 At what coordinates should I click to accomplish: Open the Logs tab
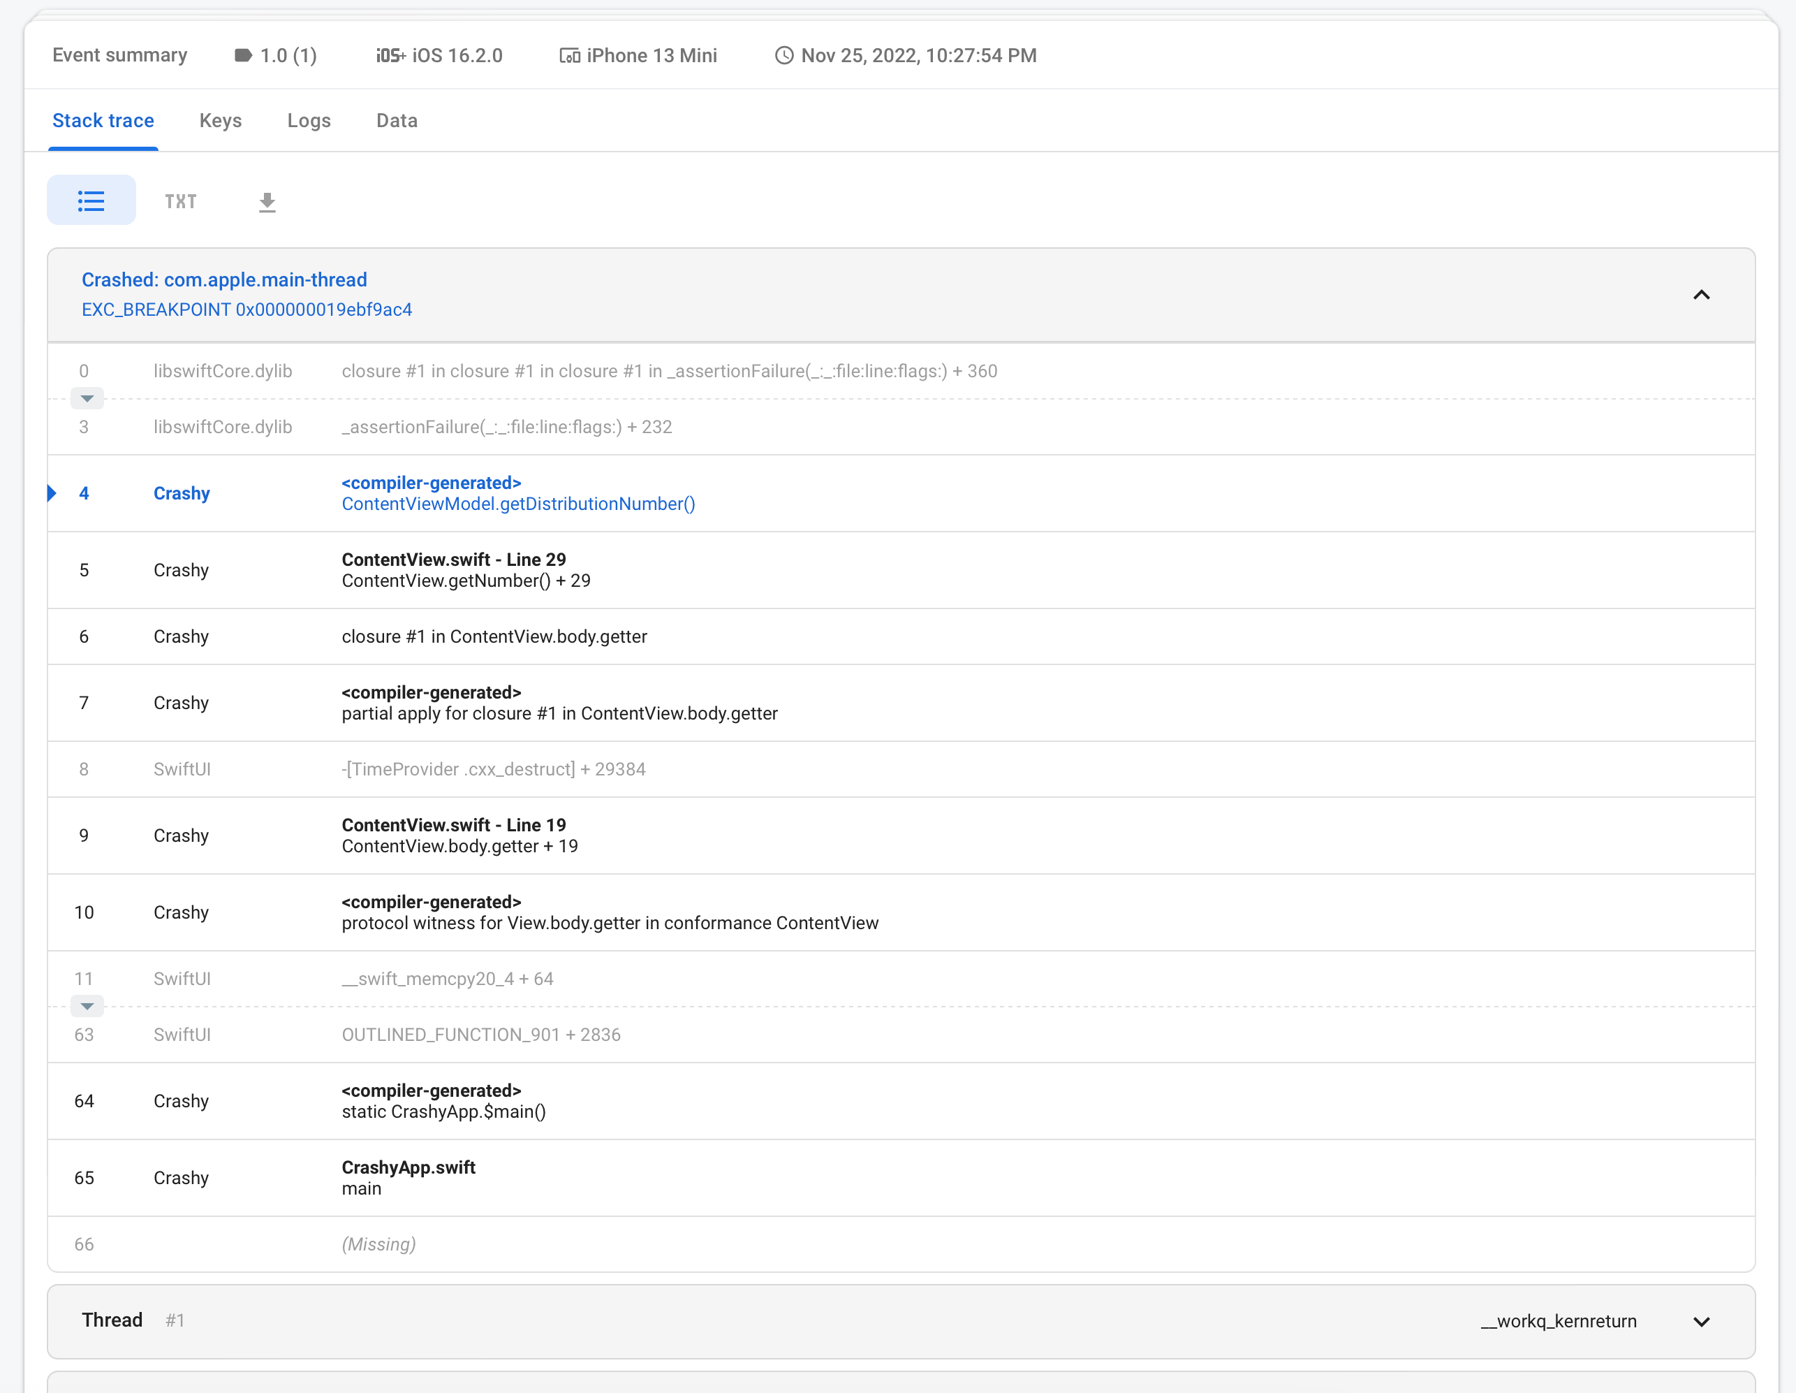pos(309,120)
